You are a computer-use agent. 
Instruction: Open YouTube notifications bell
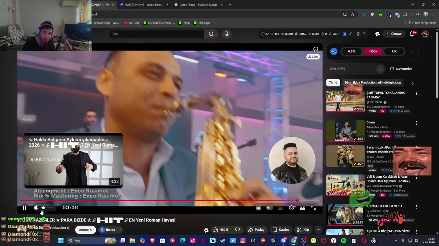point(412,34)
